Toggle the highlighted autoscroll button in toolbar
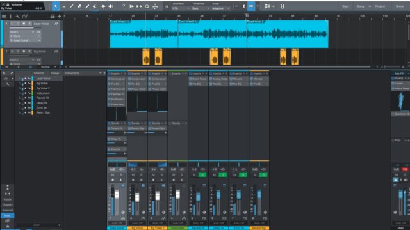This screenshot has height=230, width=410. coord(251,6)
